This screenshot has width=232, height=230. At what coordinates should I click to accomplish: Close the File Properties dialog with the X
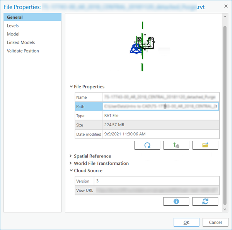point(226,6)
